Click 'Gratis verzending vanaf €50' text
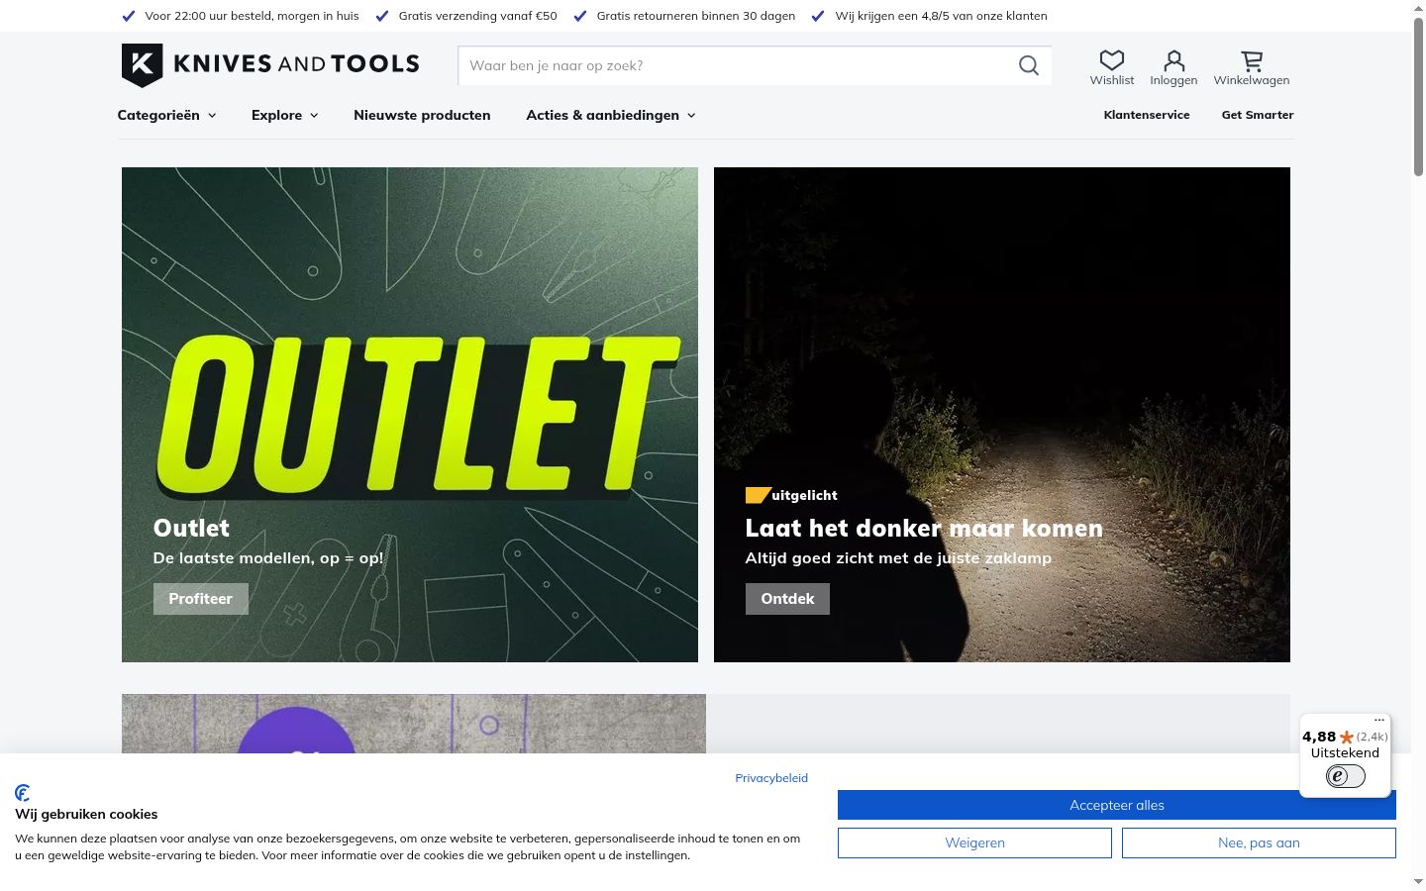 (x=477, y=16)
